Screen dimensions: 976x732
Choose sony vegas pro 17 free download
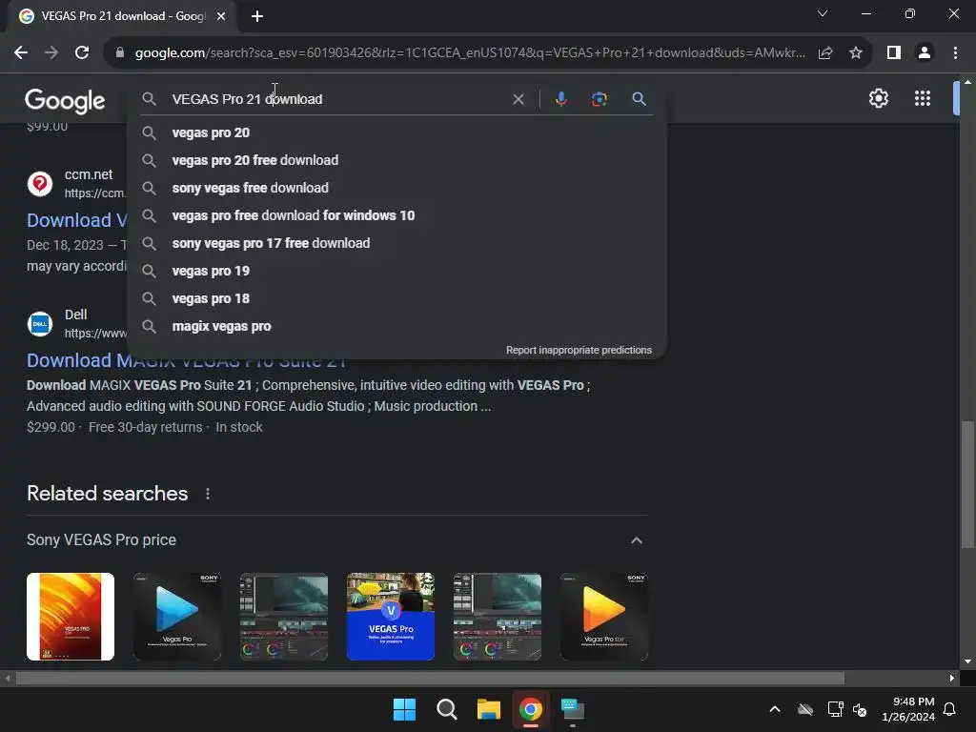click(x=396, y=243)
